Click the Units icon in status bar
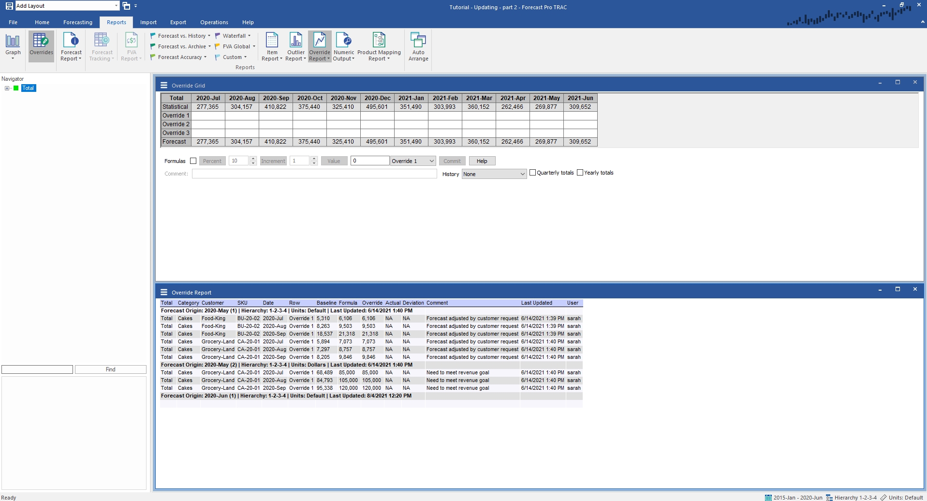This screenshot has height=501, width=927. click(x=883, y=497)
